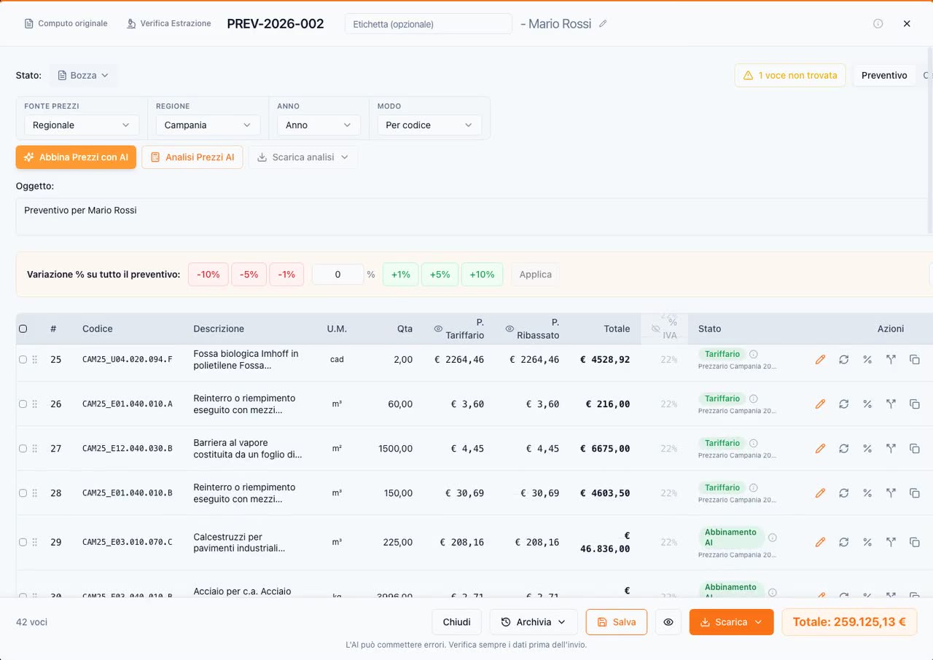This screenshot has height=660, width=933.
Task: Focus the Etichetta (opzionale) field
Action: coord(429,23)
